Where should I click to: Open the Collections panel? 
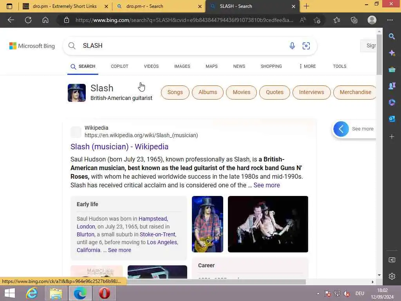[354, 20]
